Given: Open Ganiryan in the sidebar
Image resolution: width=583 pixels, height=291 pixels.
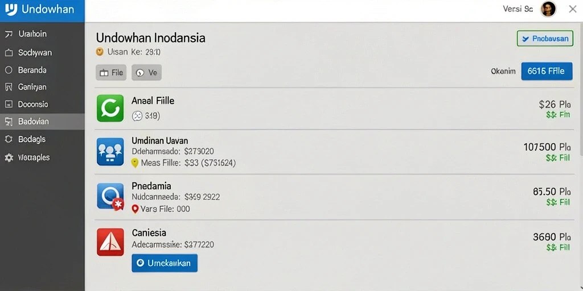Looking at the screenshot, I should pyautogui.click(x=42, y=87).
